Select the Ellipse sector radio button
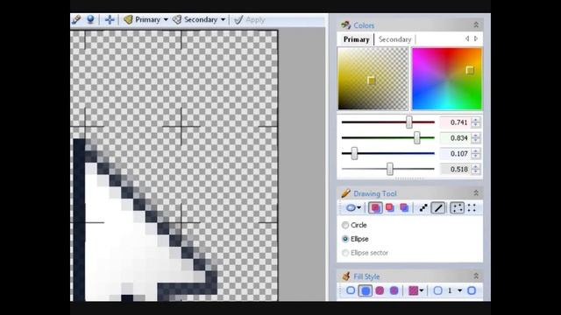 [x=345, y=253]
